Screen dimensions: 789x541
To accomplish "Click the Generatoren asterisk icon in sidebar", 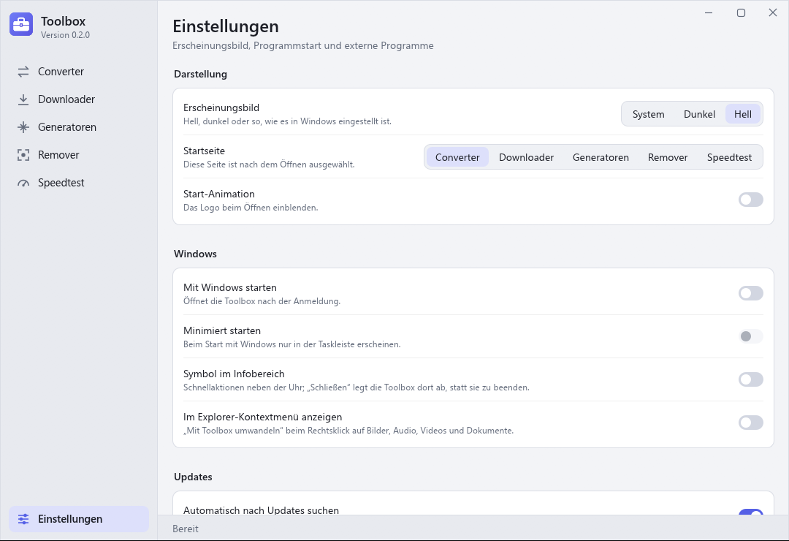I will click(23, 127).
